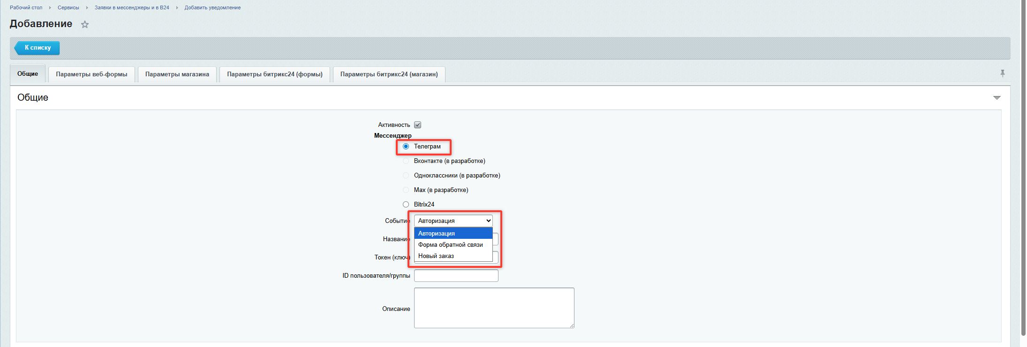The width and height of the screenshot is (1027, 347).
Task: Go to Заявки в мессенджеры и в B24
Action: click(132, 8)
